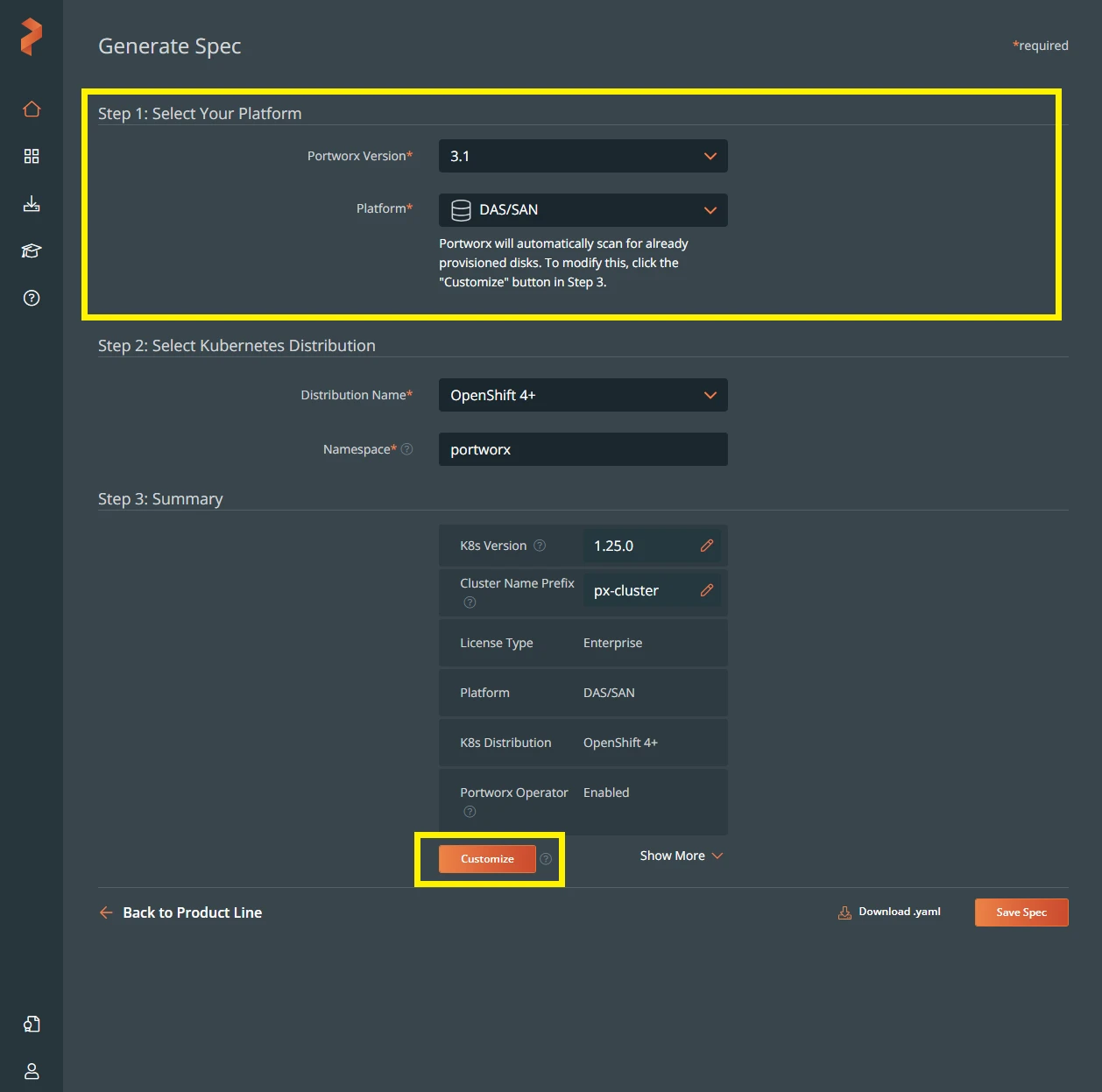Click the Namespace input field
The height and width of the screenshot is (1092, 1102).
tap(583, 449)
